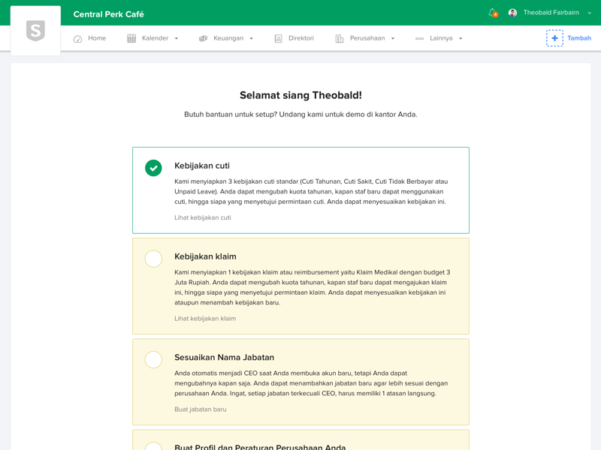Open Lihat kebijakan cuti link
Screen dimensions: 601x450
coord(203,217)
